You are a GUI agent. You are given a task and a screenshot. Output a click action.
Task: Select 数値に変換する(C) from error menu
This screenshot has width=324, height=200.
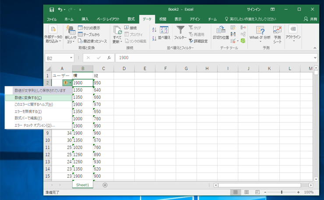point(28,98)
